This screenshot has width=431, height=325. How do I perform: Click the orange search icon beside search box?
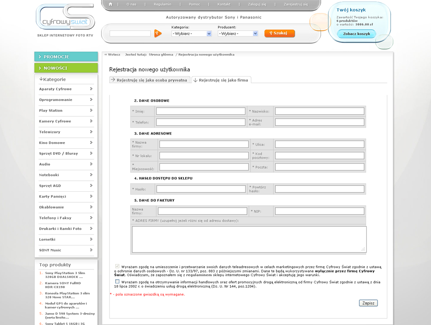tap(158, 34)
